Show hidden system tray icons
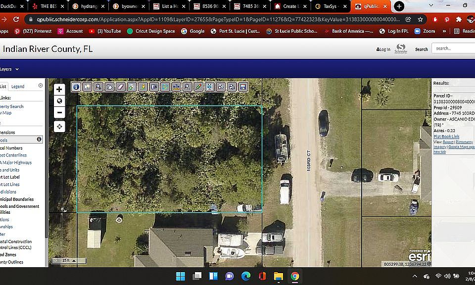 click(x=415, y=276)
